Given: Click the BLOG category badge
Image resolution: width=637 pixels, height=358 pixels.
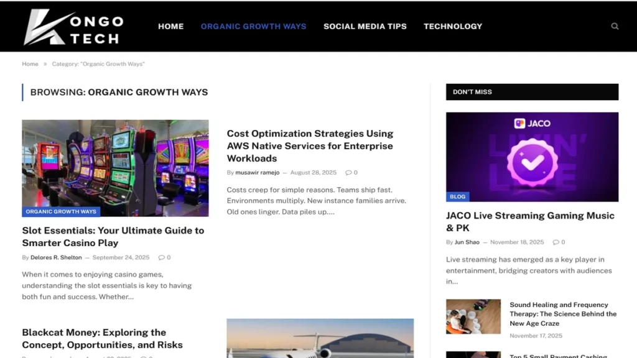Looking at the screenshot, I should 457,196.
